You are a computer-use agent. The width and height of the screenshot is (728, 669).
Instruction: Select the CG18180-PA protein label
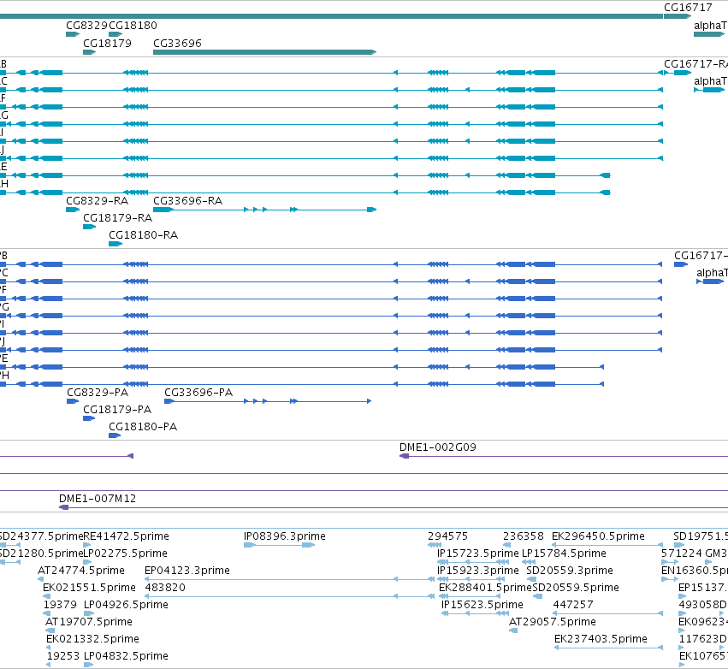[x=143, y=427]
